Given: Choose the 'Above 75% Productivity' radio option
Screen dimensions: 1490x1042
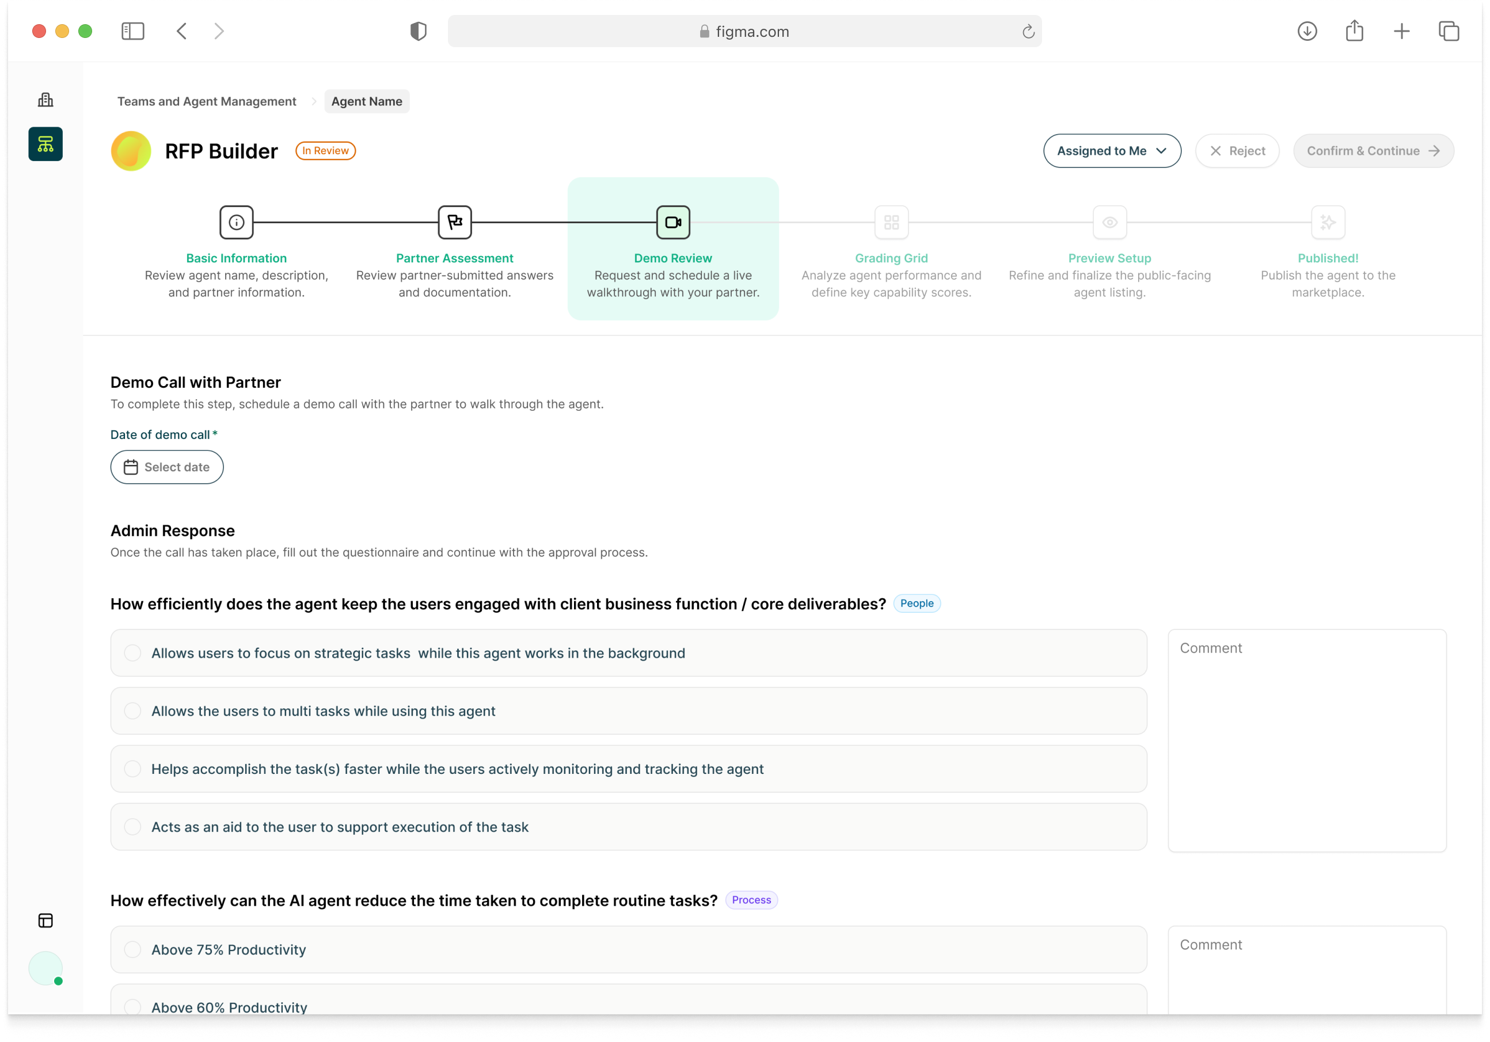Looking at the screenshot, I should click(133, 949).
